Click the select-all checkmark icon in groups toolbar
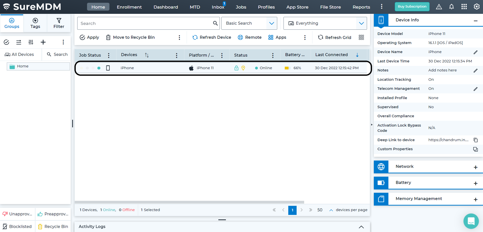 click(x=7, y=42)
